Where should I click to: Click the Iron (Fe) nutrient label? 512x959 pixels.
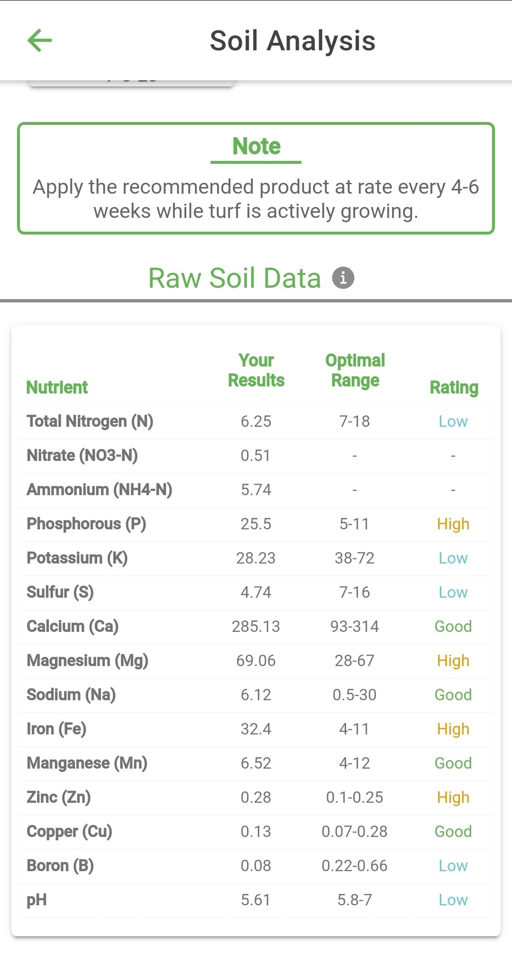tap(56, 729)
